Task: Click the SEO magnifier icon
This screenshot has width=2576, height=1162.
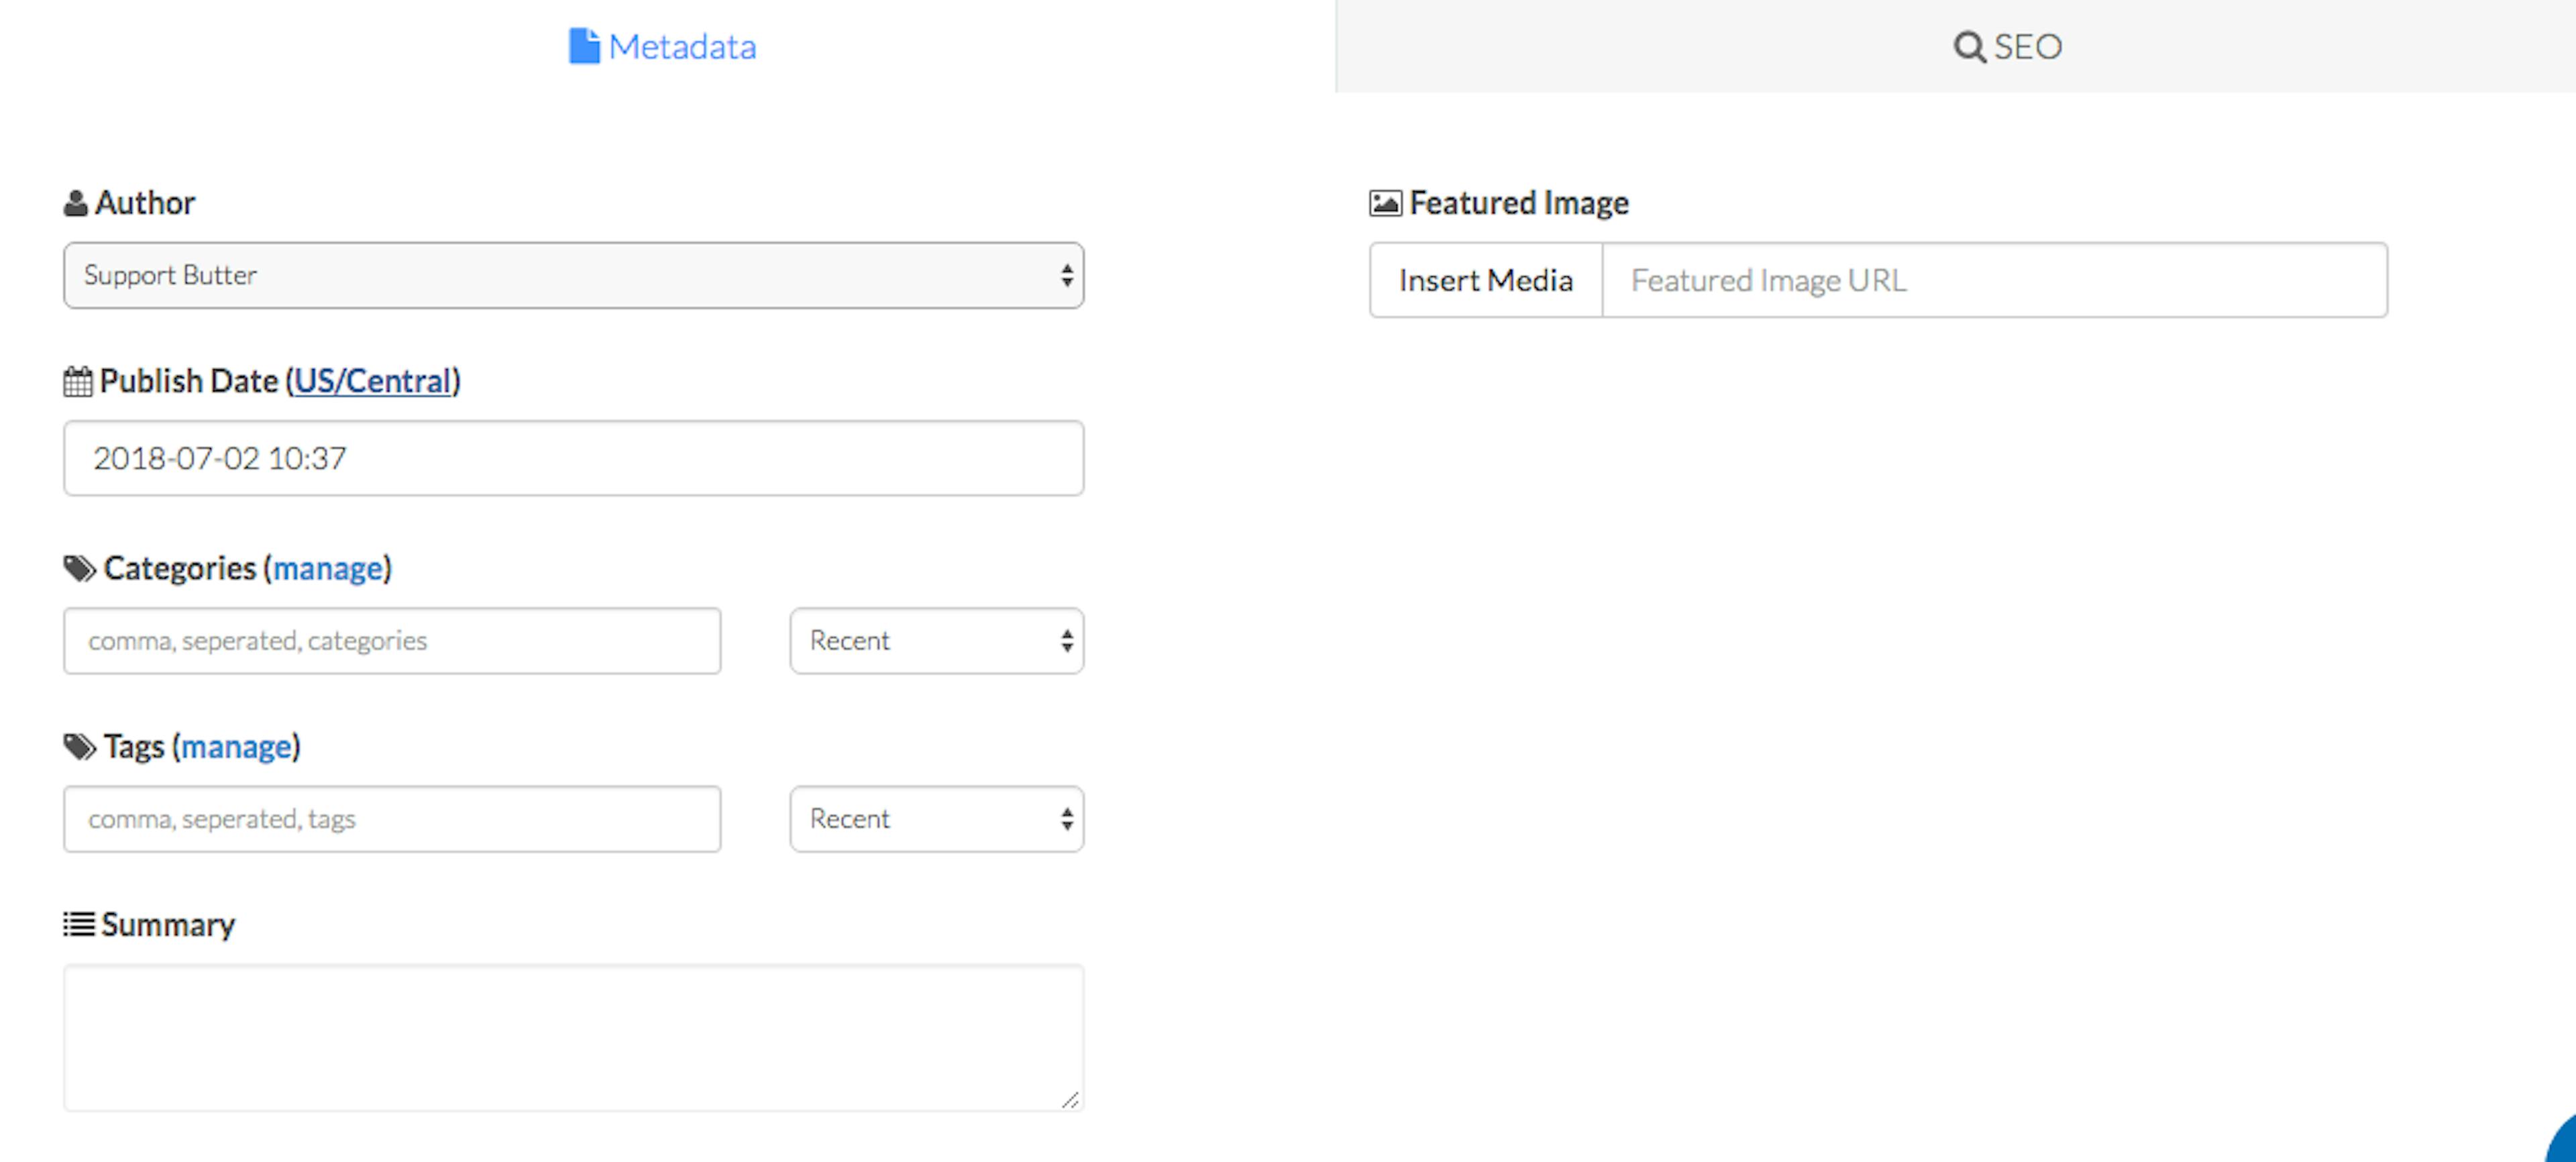Action: pyautogui.click(x=1969, y=47)
